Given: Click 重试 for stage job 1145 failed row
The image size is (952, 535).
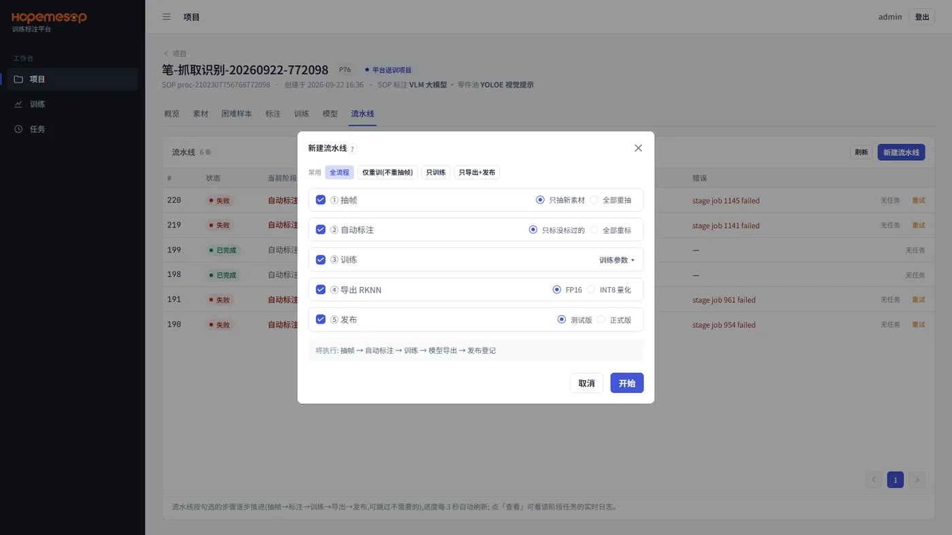Looking at the screenshot, I should point(919,200).
